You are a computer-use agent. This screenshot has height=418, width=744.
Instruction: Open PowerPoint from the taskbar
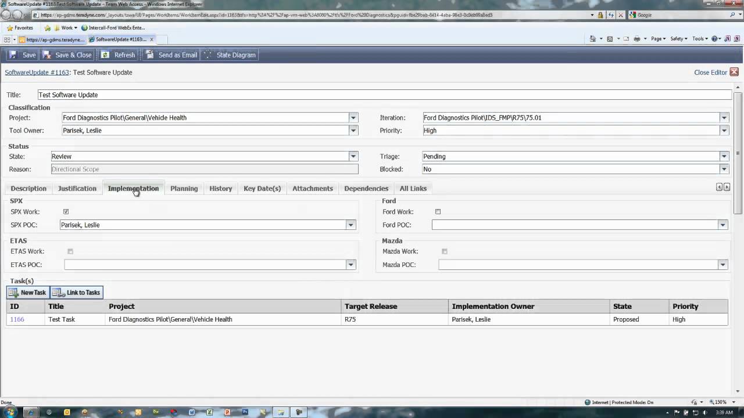point(227,412)
